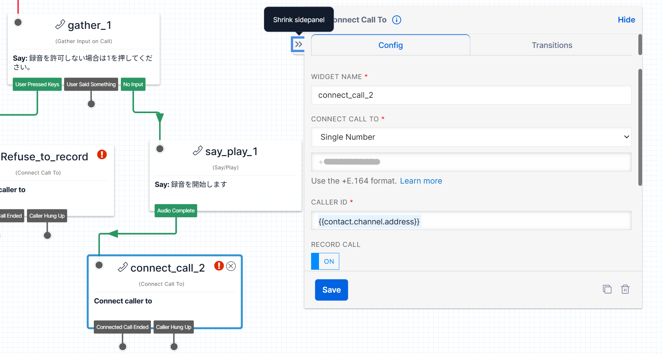Click the sidepanel vertical scrollbar
Image resolution: width=662 pixels, height=354 pixels.
pos(640,127)
